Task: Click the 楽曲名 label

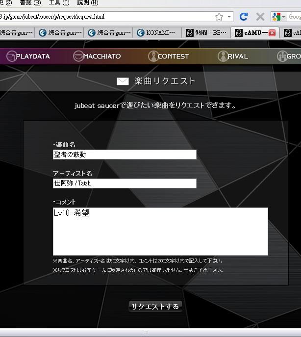Action: coord(64,145)
